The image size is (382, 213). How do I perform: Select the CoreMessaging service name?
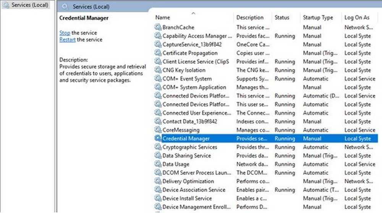181,130
